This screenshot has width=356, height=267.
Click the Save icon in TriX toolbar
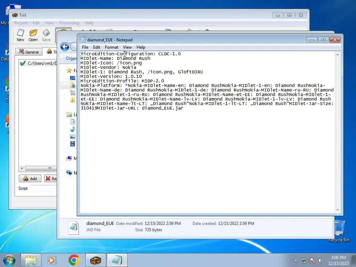(46, 35)
